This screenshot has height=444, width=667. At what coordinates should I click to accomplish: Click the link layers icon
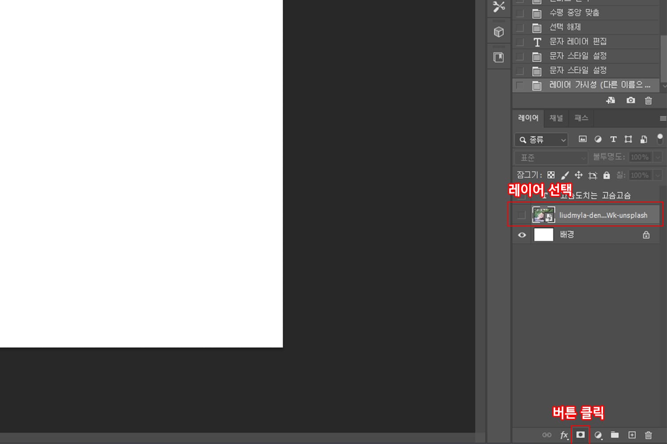[547, 435]
